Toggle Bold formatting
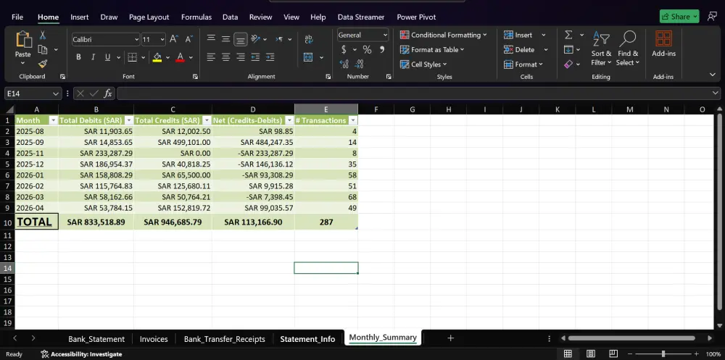The width and height of the screenshot is (725, 360). 78,57
